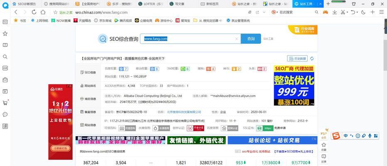Click the 书签 star bookmarks button

tap(20, 20)
